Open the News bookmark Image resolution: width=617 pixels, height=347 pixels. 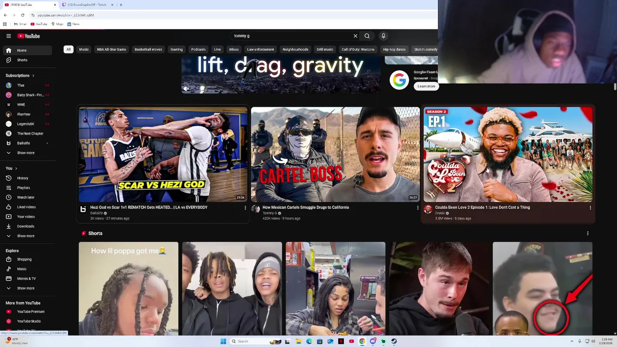(73, 24)
